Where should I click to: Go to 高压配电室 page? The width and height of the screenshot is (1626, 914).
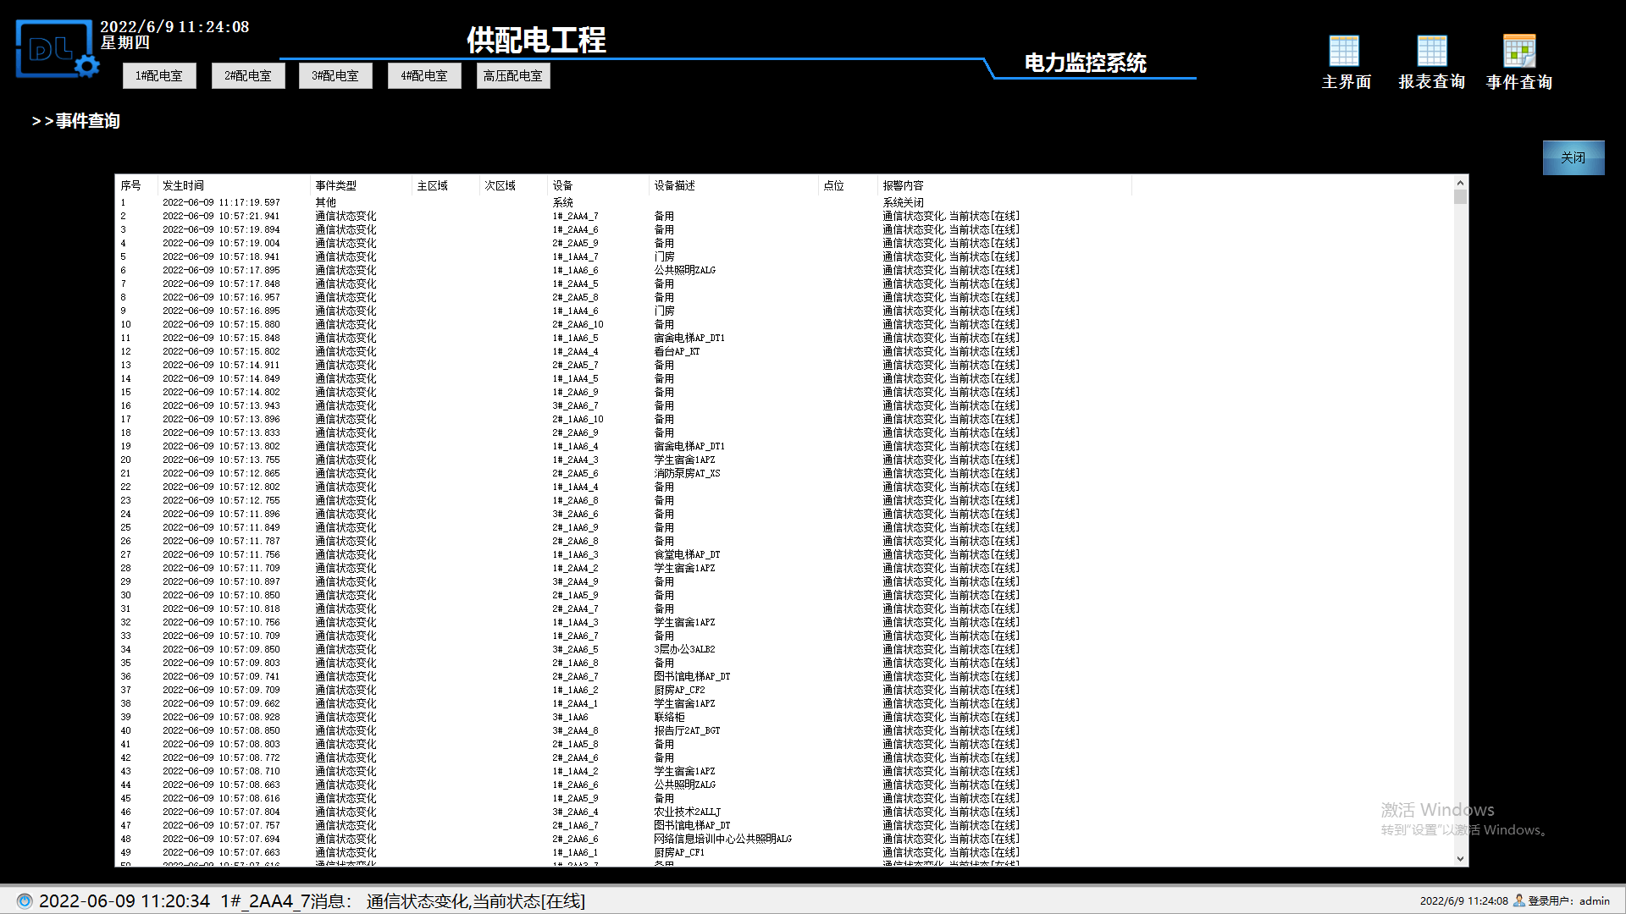(513, 76)
